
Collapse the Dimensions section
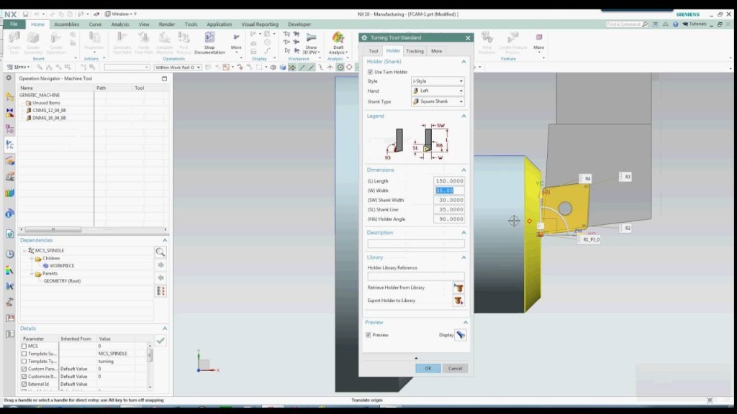464,170
